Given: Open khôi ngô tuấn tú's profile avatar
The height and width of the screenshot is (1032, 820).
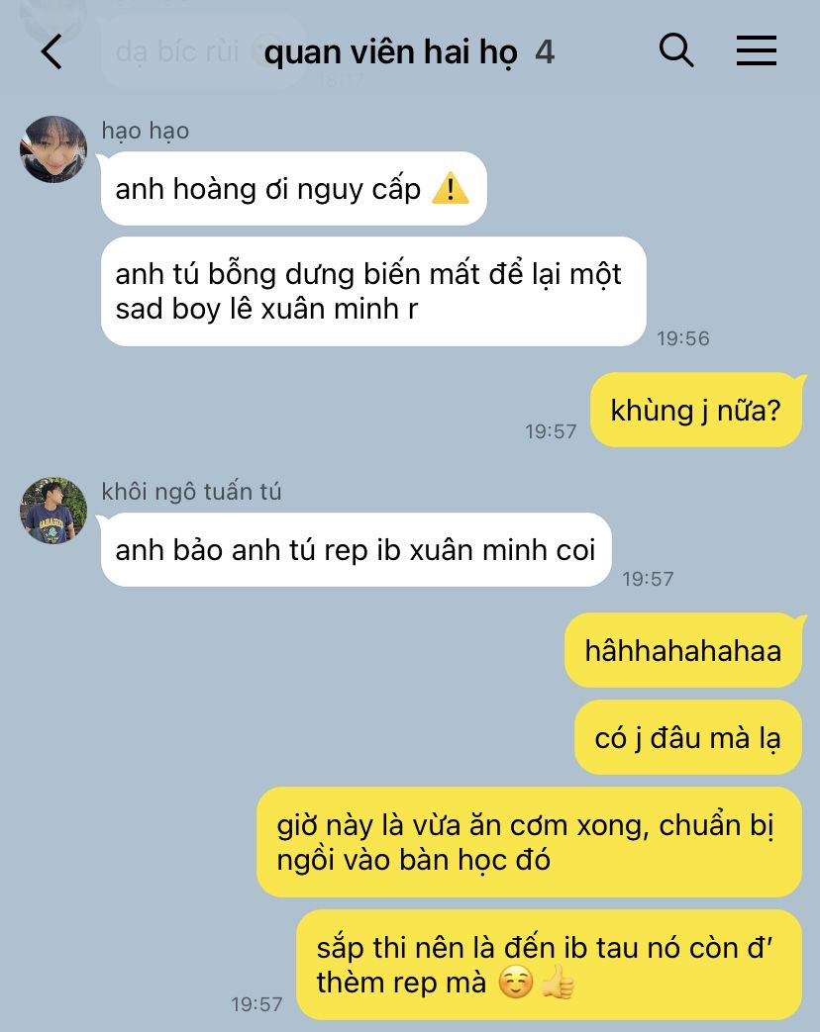Looking at the screenshot, I should click(53, 511).
